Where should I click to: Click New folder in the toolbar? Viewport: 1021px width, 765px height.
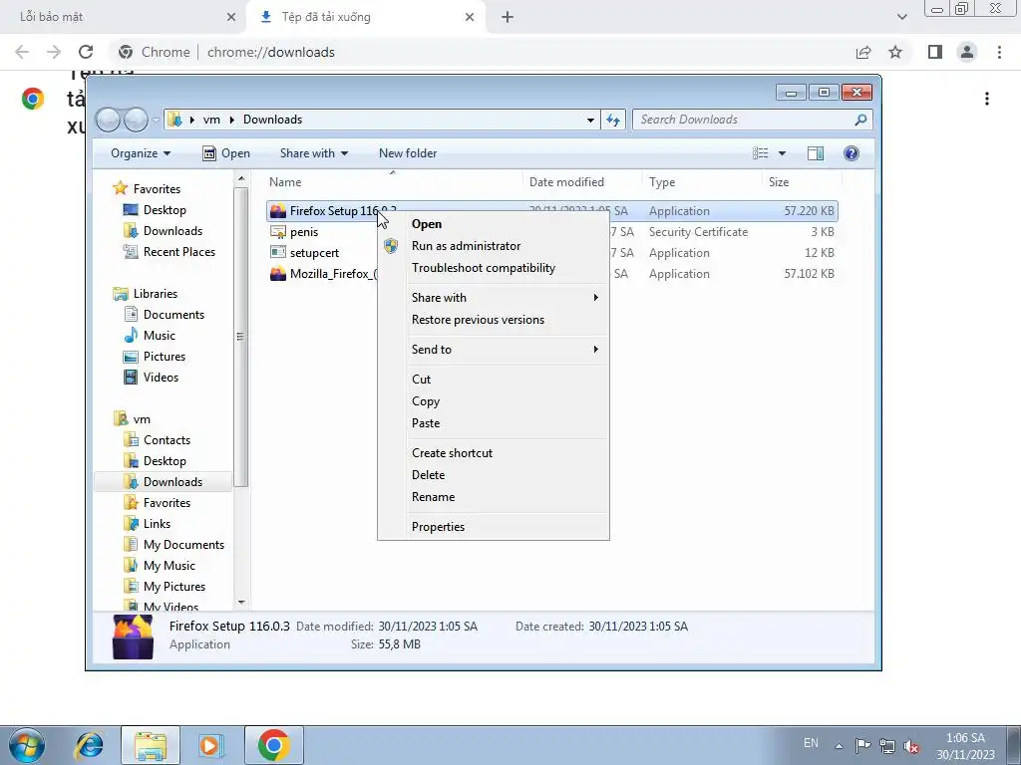tap(408, 153)
